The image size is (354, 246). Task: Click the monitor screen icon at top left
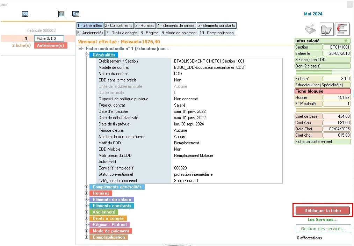click(x=25, y=14)
